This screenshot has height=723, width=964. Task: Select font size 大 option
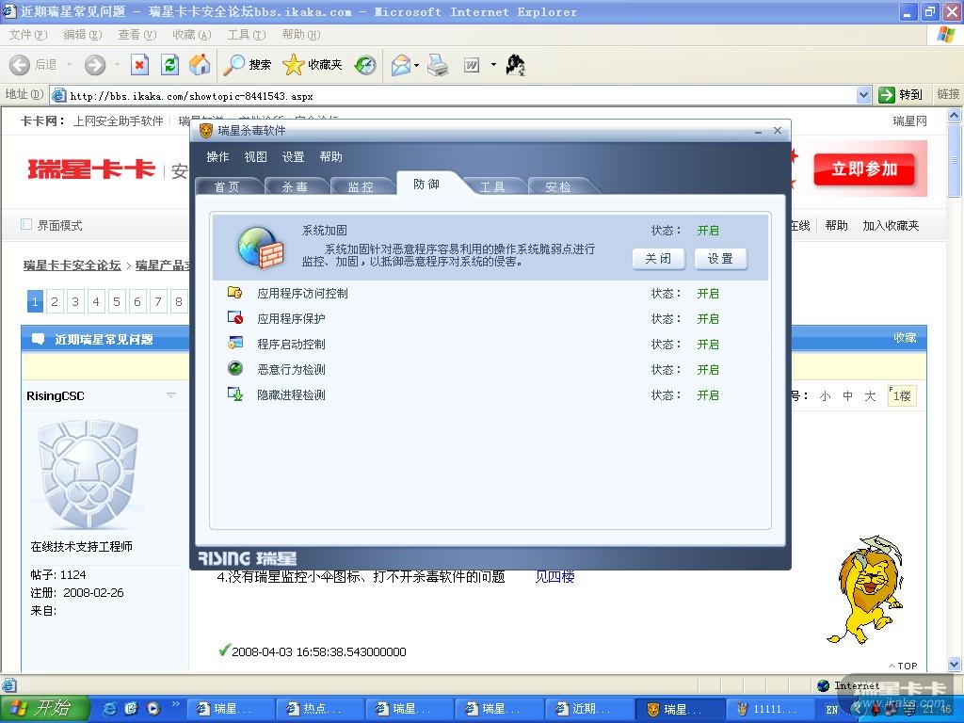(x=870, y=396)
